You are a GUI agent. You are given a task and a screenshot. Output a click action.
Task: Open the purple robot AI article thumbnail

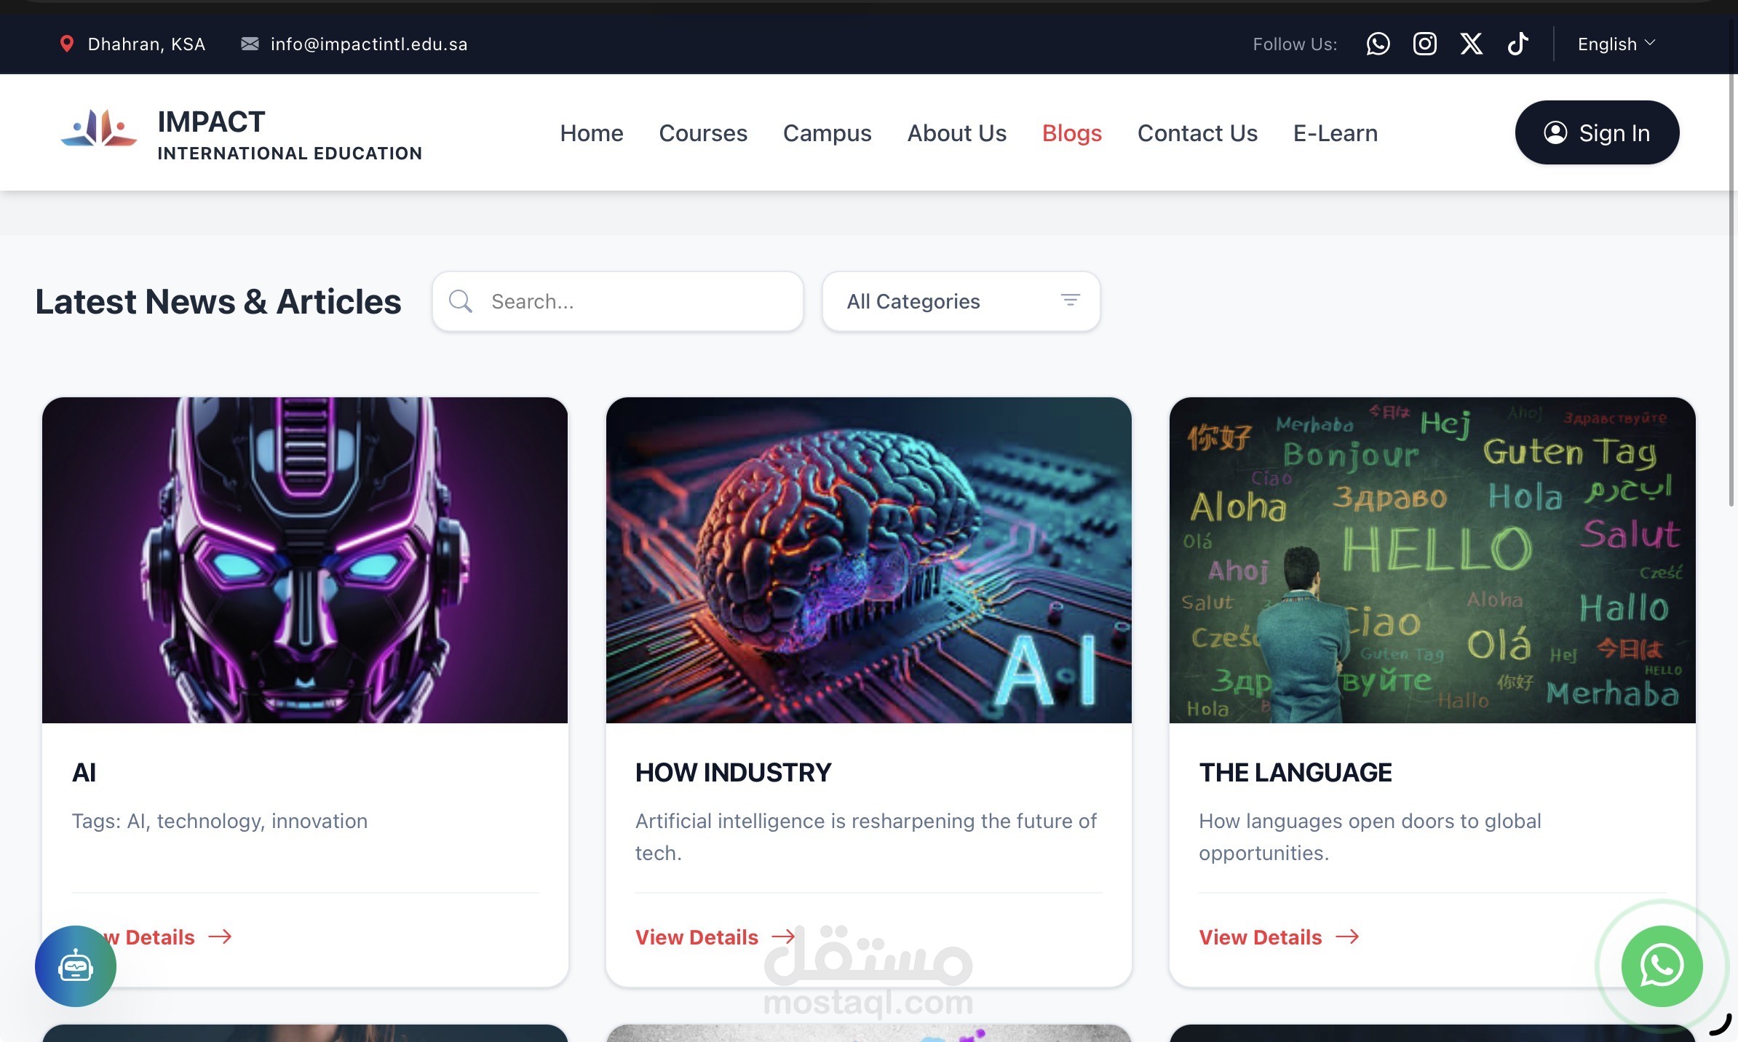click(x=305, y=560)
